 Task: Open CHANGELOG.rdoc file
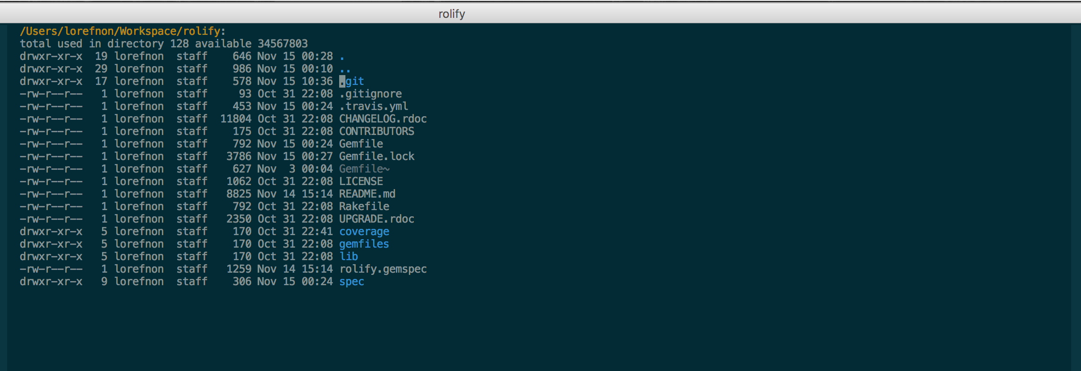383,119
